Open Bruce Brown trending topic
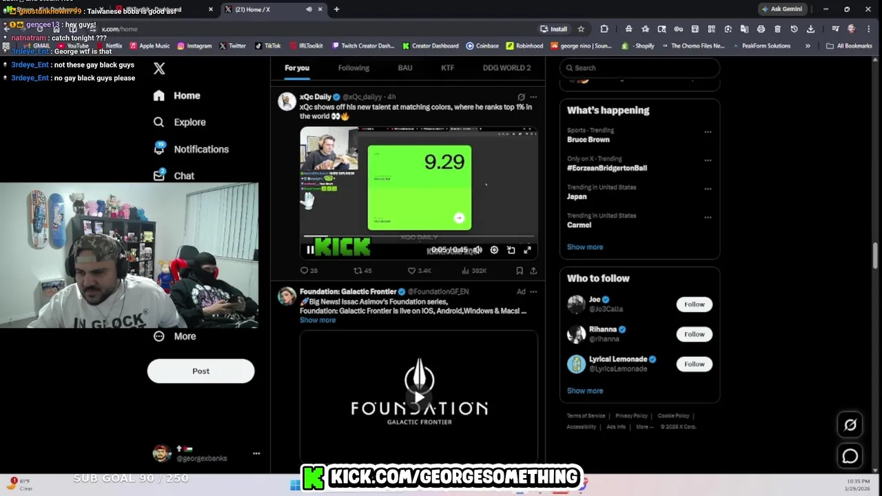 588,140
